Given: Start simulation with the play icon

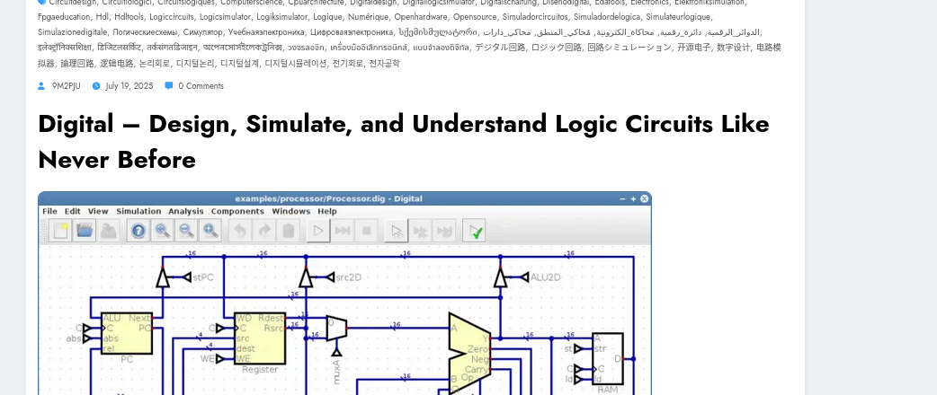Looking at the screenshot, I should (318, 231).
